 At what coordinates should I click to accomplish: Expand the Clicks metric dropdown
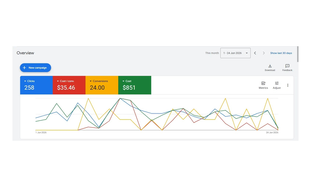coord(30,81)
